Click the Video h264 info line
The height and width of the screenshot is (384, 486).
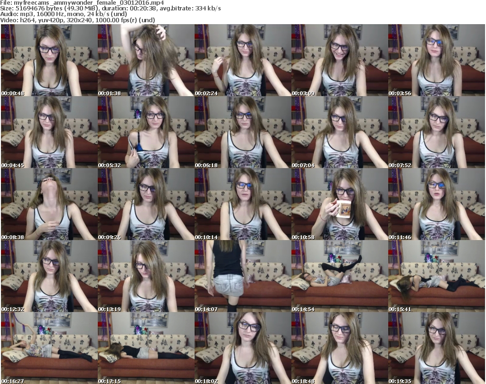click(x=77, y=20)
